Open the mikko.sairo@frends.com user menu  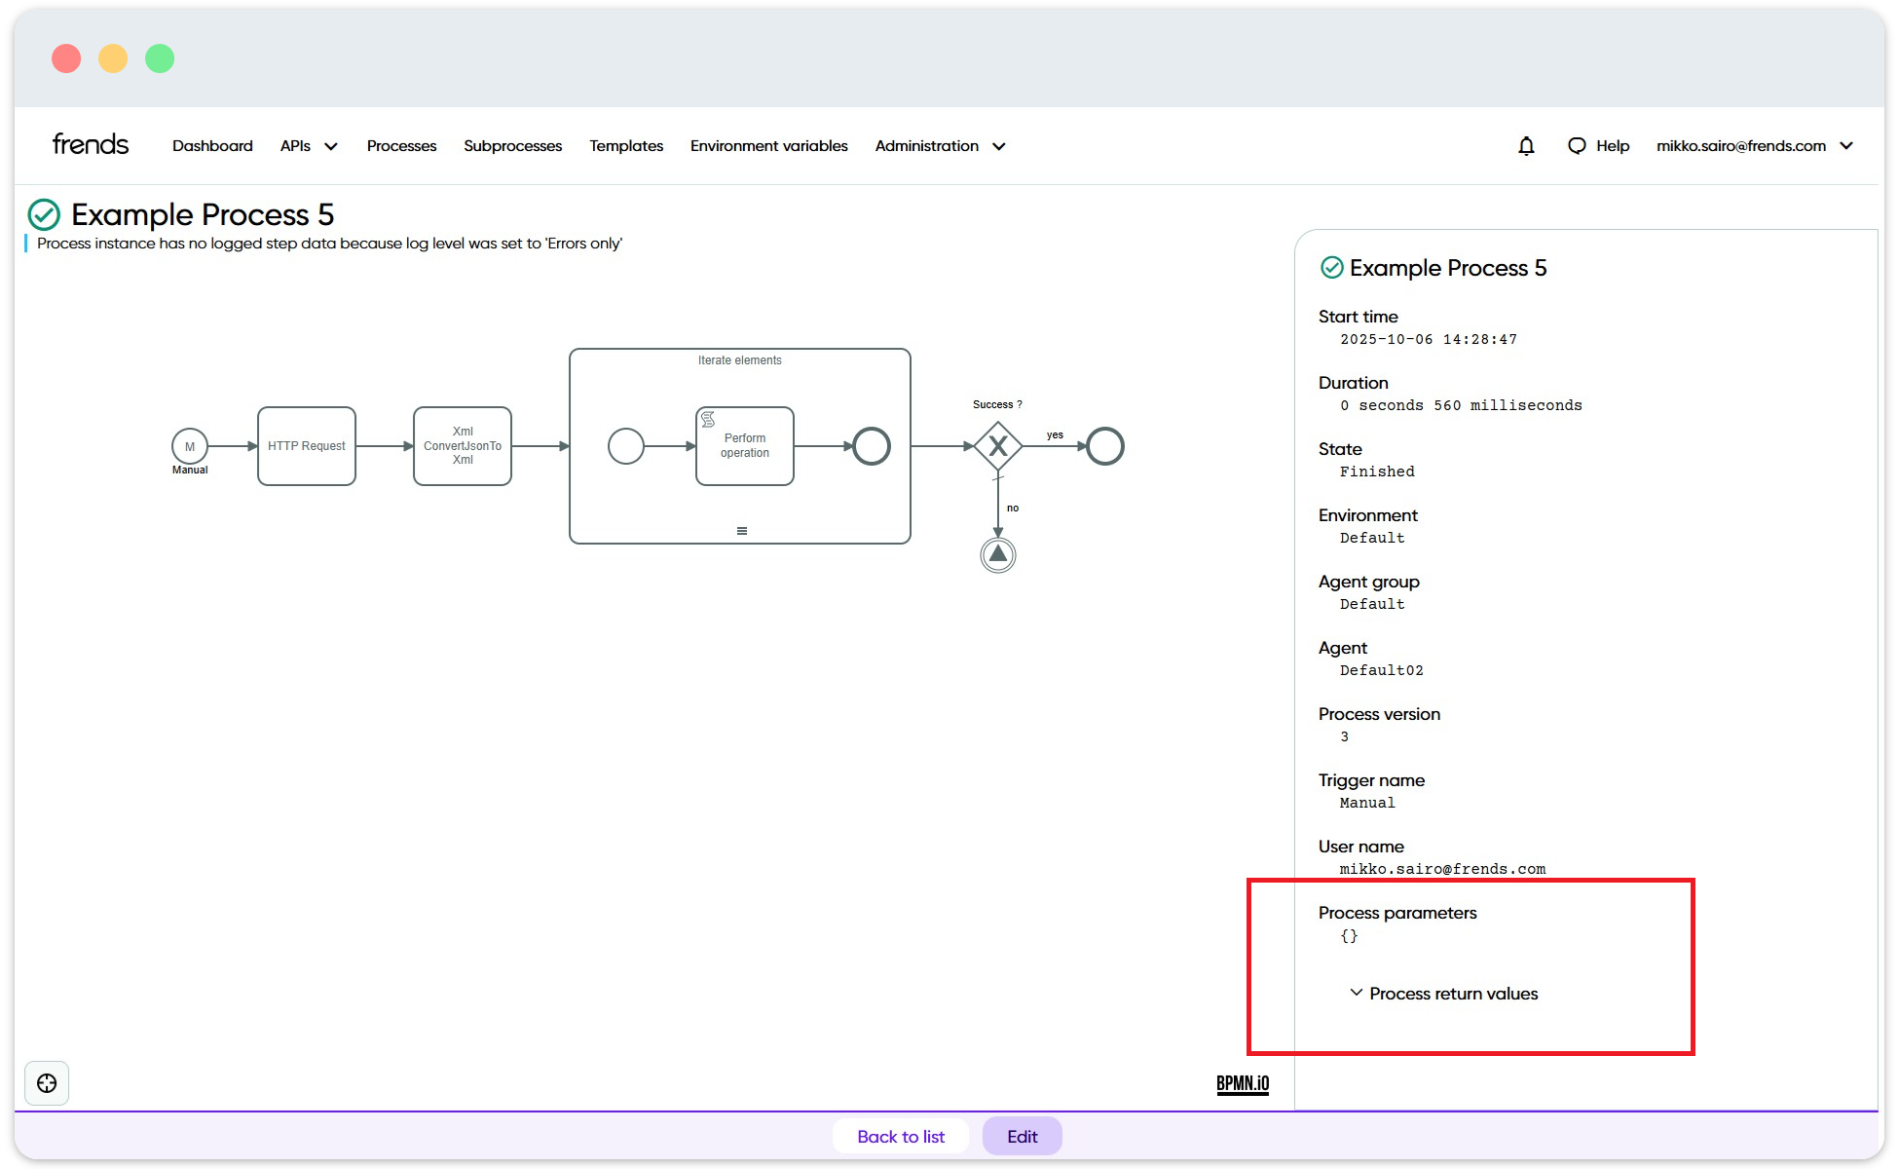point(1753,146)
